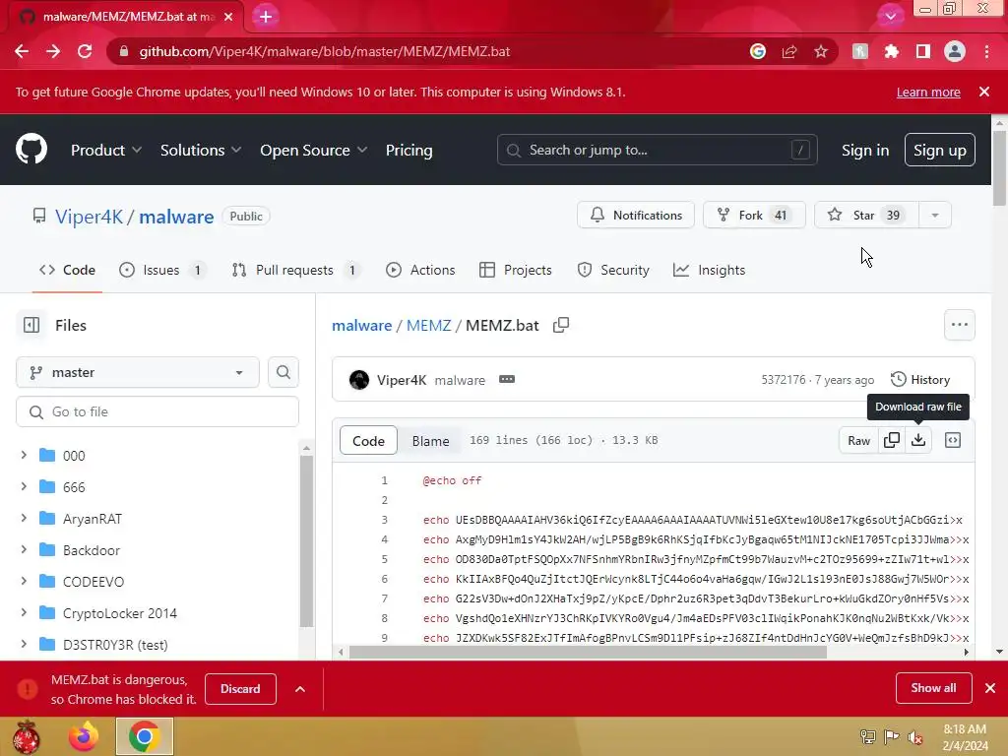Image resolution: width=1008 pixels, height=756 pixels.
Task: View file History
Action: (920, 379)
